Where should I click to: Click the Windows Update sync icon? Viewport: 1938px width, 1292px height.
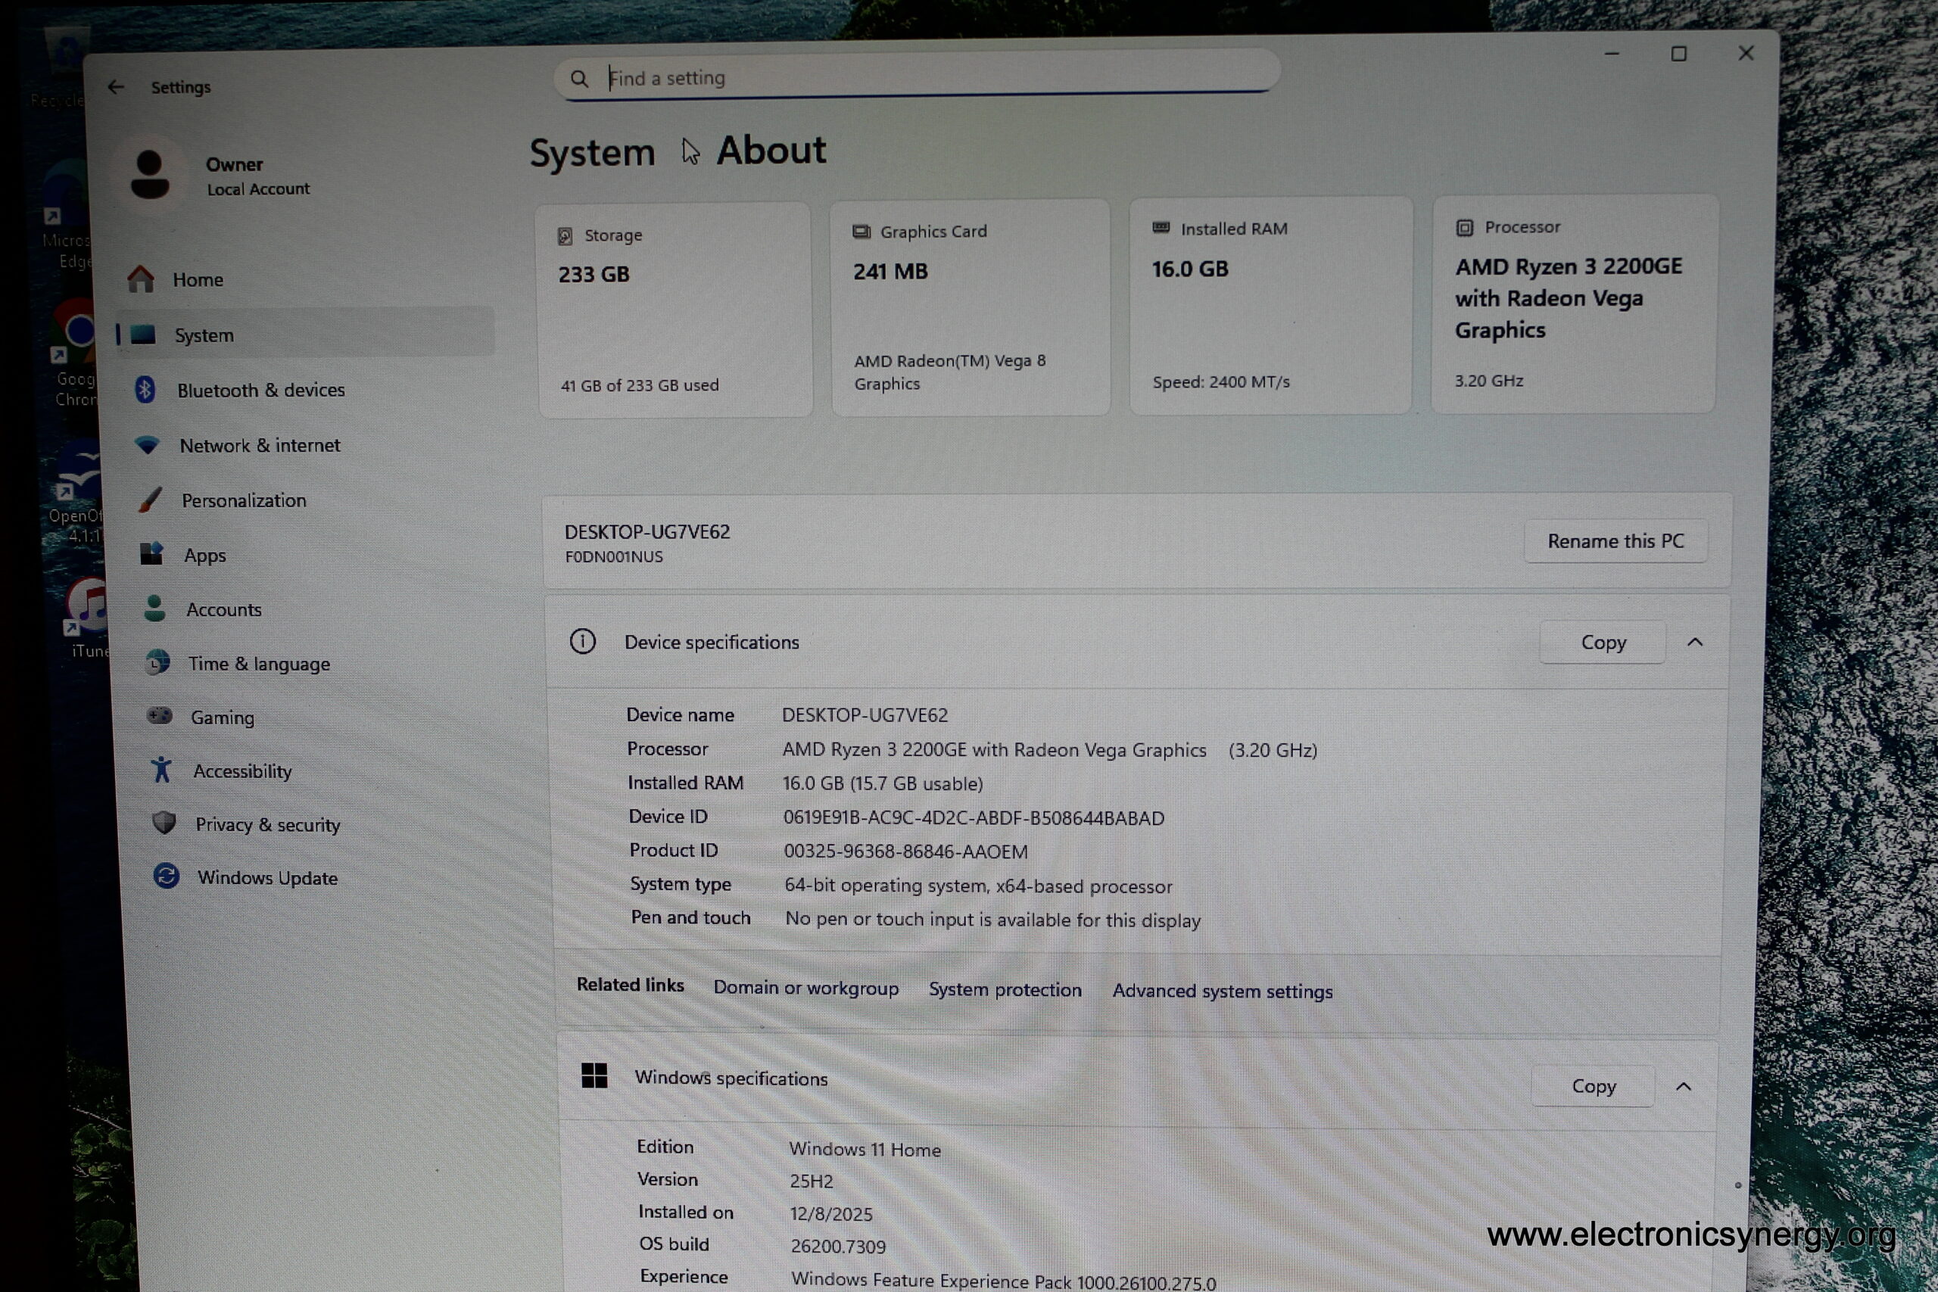pyautogui.click(x=167, y=876)
